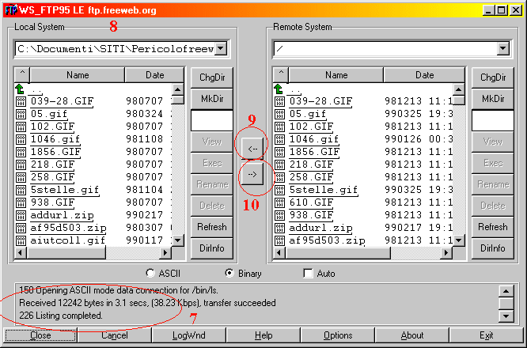Viewport: 527px width, 348px height.
Task: Click file icon of local addurl.zip
Action: pyautogui.click(x=21, y=215)
